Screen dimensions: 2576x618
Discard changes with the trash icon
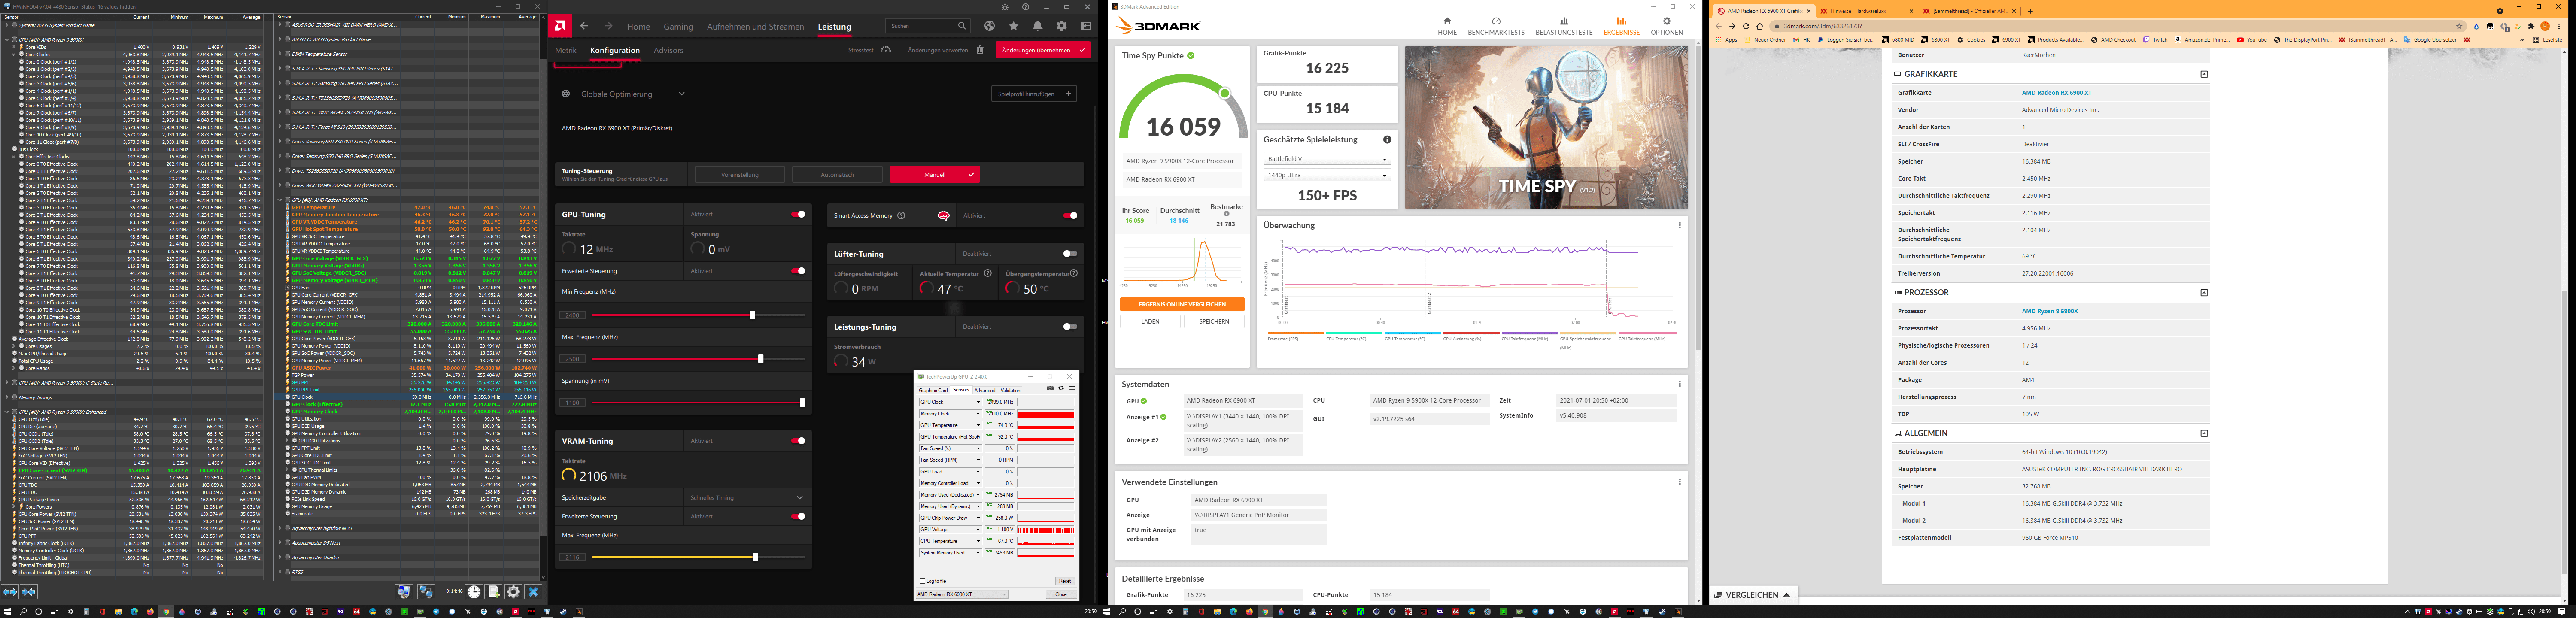[x=980, y=50]
